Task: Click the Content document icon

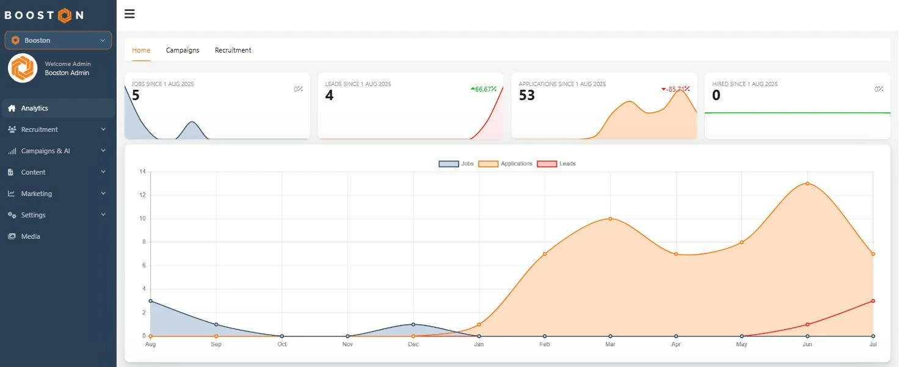Action: [x=11, y=172]
